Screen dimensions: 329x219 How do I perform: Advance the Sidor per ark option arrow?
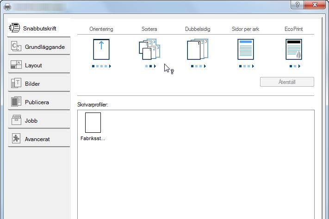click(253, 66)
